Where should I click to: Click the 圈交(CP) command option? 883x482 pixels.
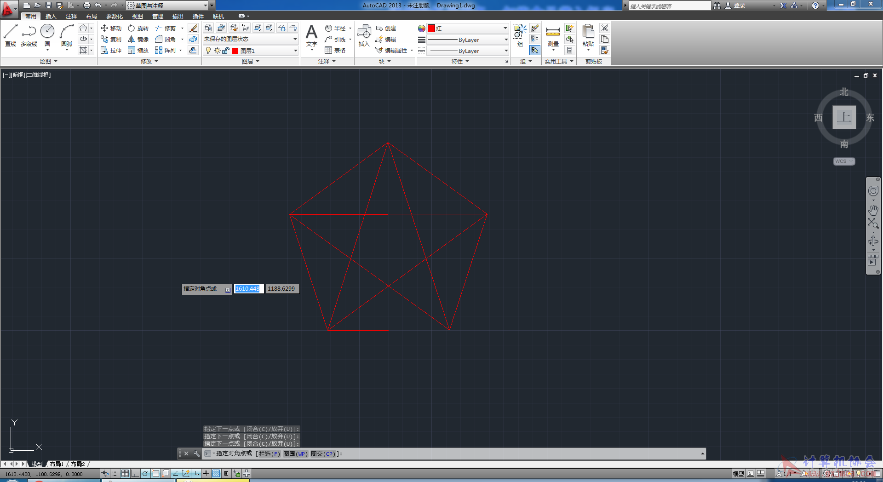point(323,453)
